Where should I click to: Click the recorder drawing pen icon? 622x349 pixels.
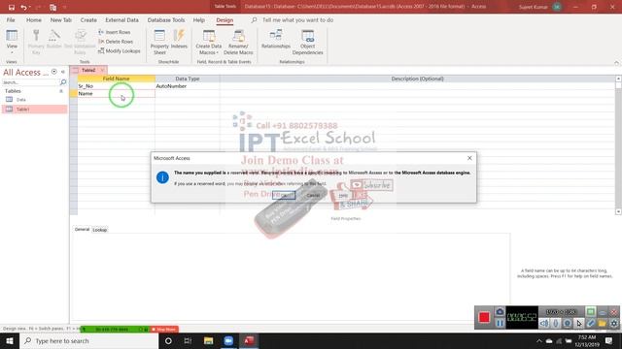(x=591, y=323)
